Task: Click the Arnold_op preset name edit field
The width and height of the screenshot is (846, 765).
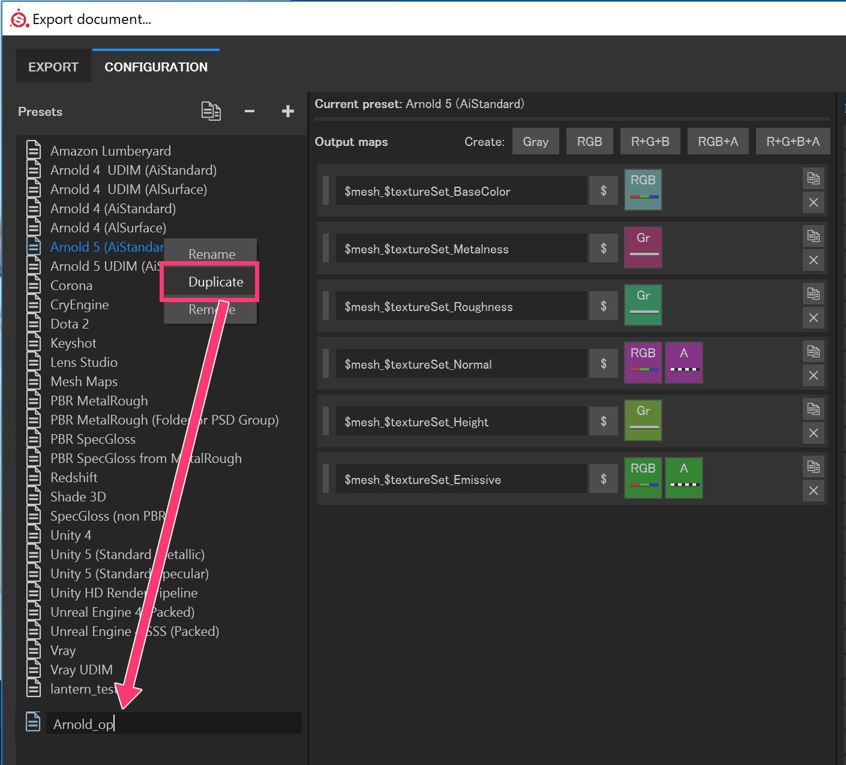Action: click(174, 723)
